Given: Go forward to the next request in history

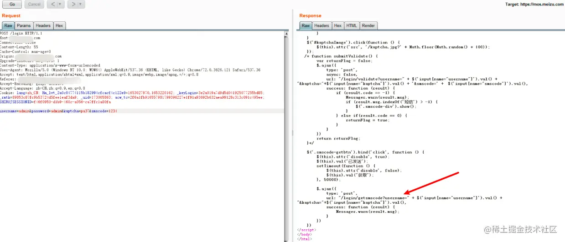Looking at the screenshot, I should pos(73,4).
